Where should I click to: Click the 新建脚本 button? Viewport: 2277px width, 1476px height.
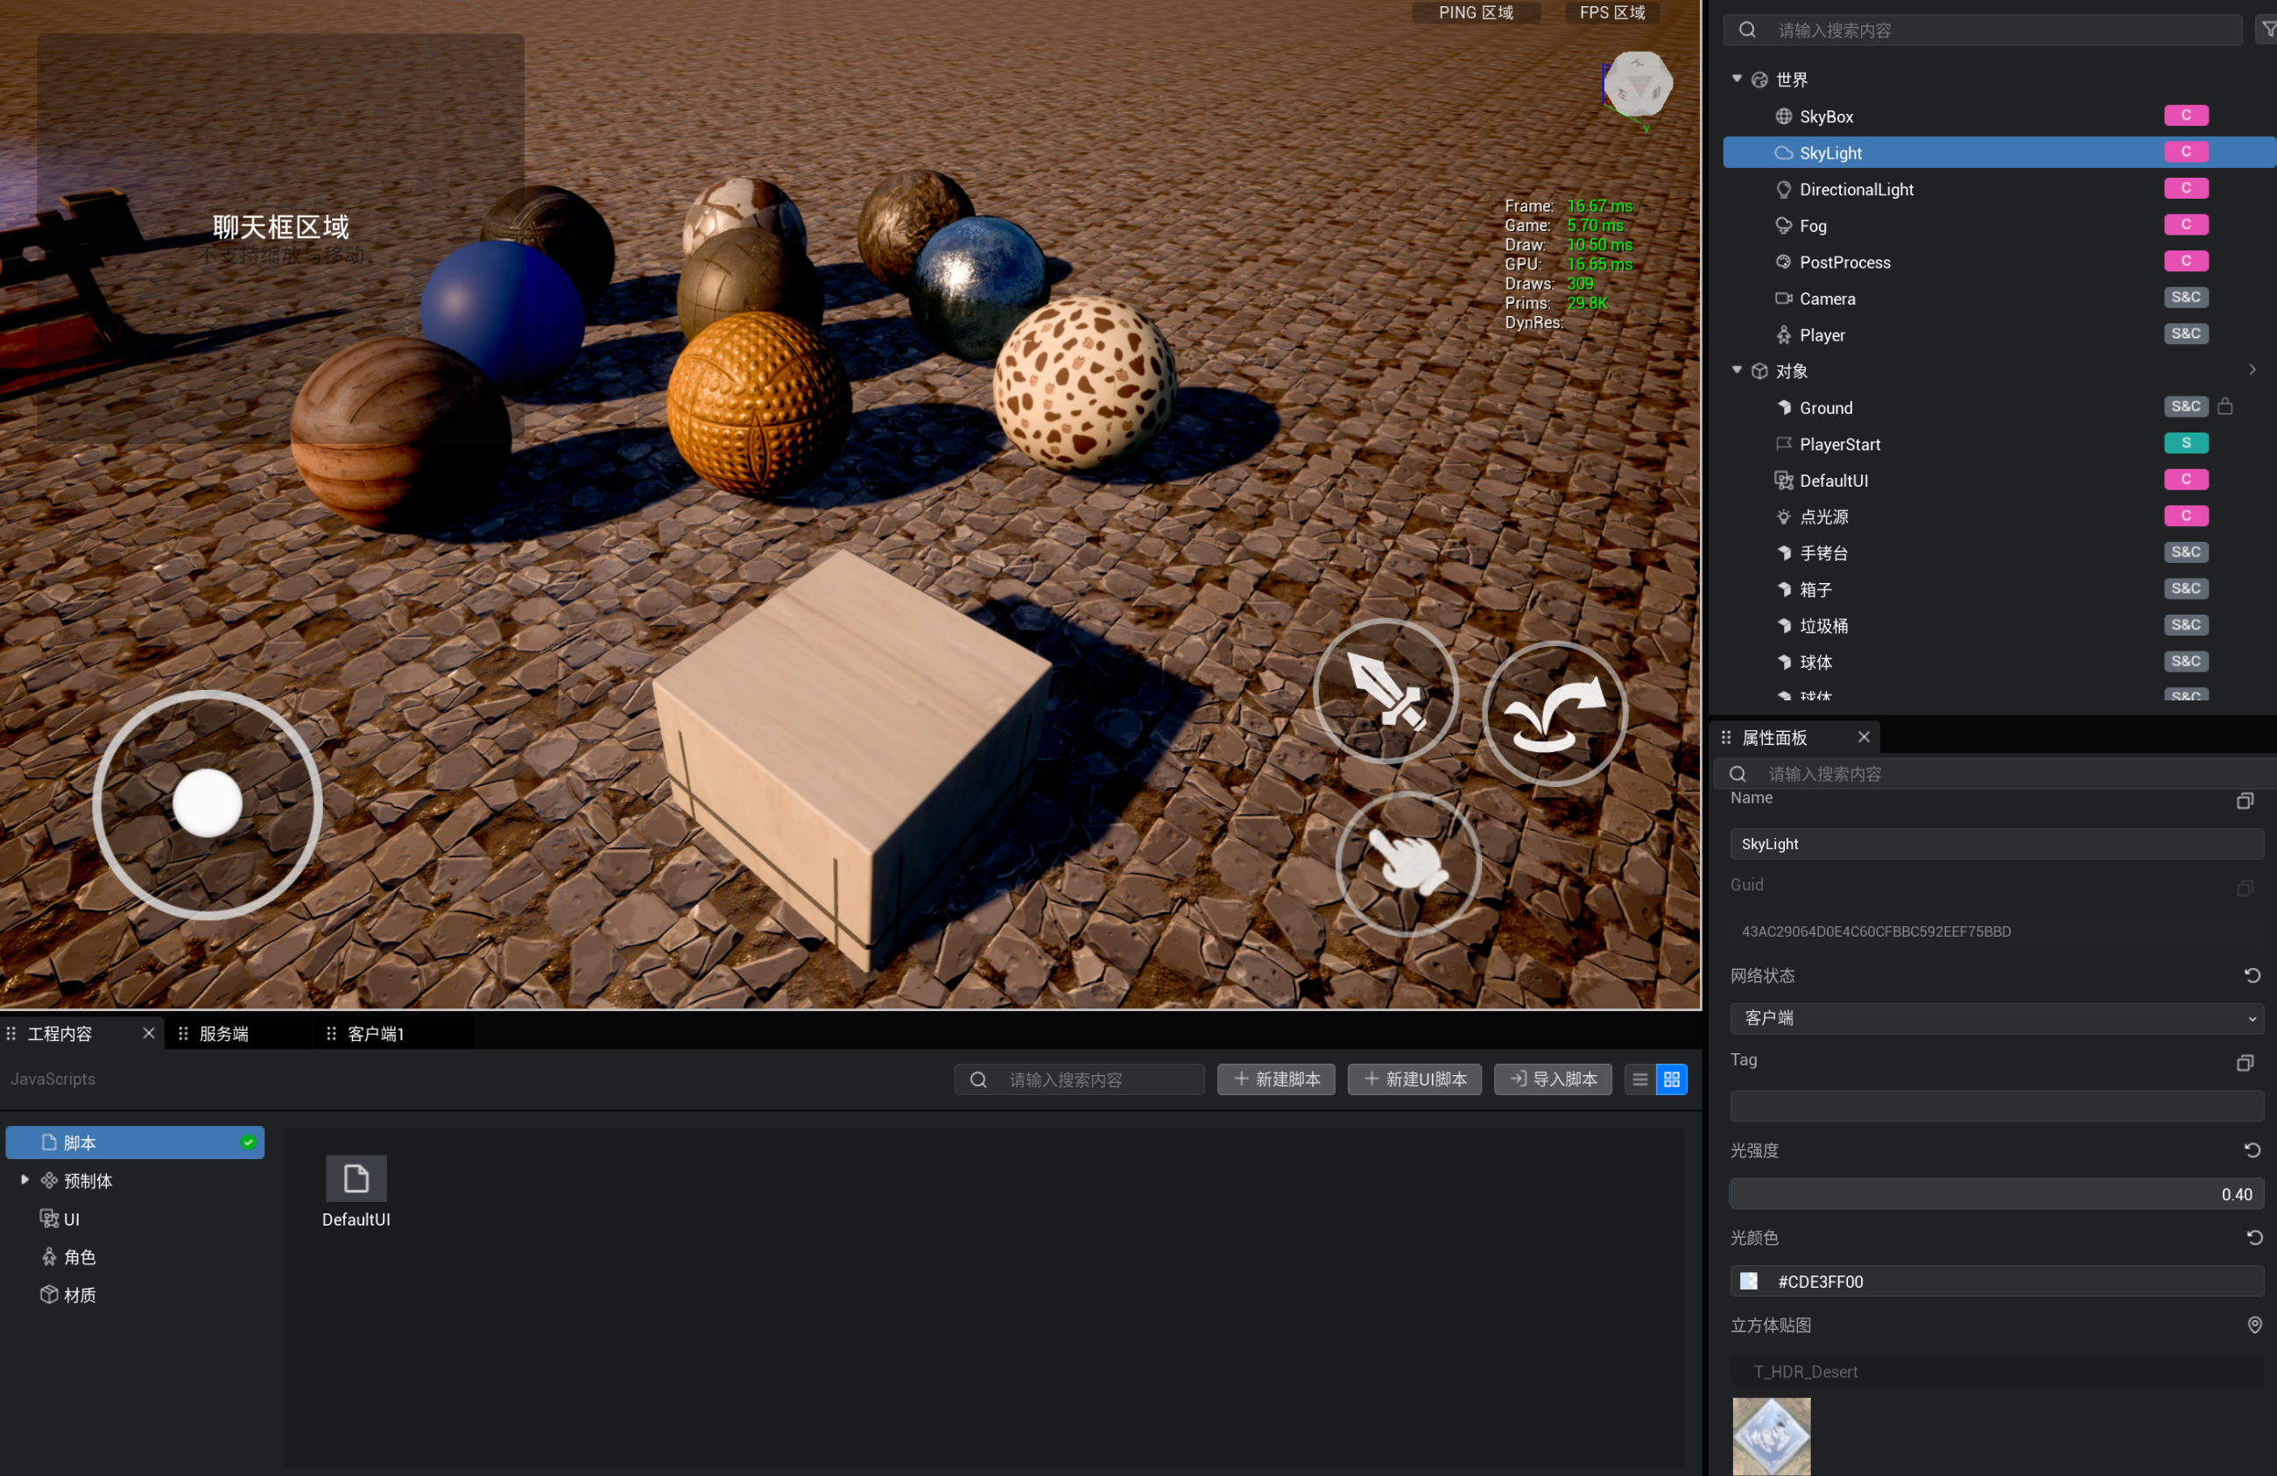click(x=1276, y=1080)
